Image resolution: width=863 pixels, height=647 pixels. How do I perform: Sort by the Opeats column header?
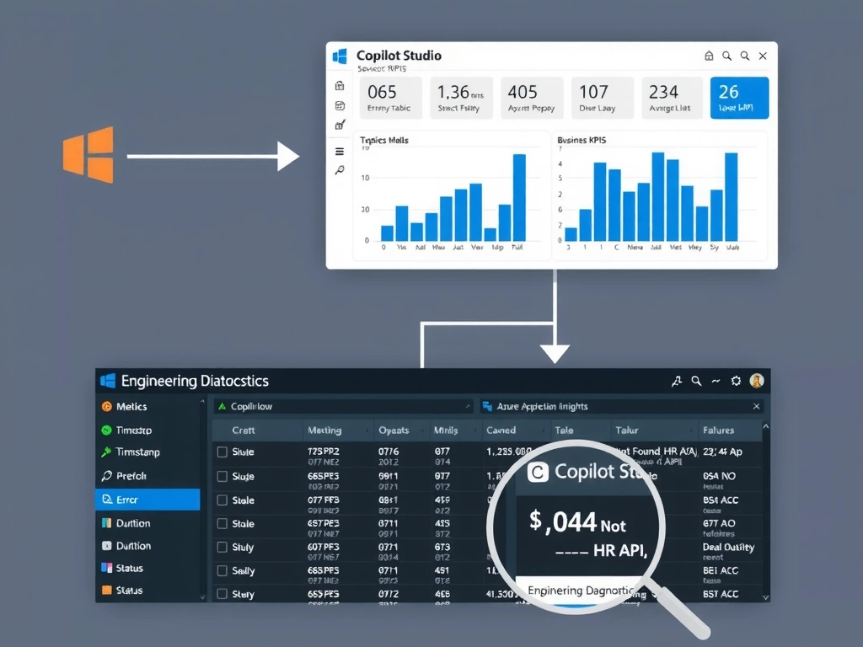point(401,430)
